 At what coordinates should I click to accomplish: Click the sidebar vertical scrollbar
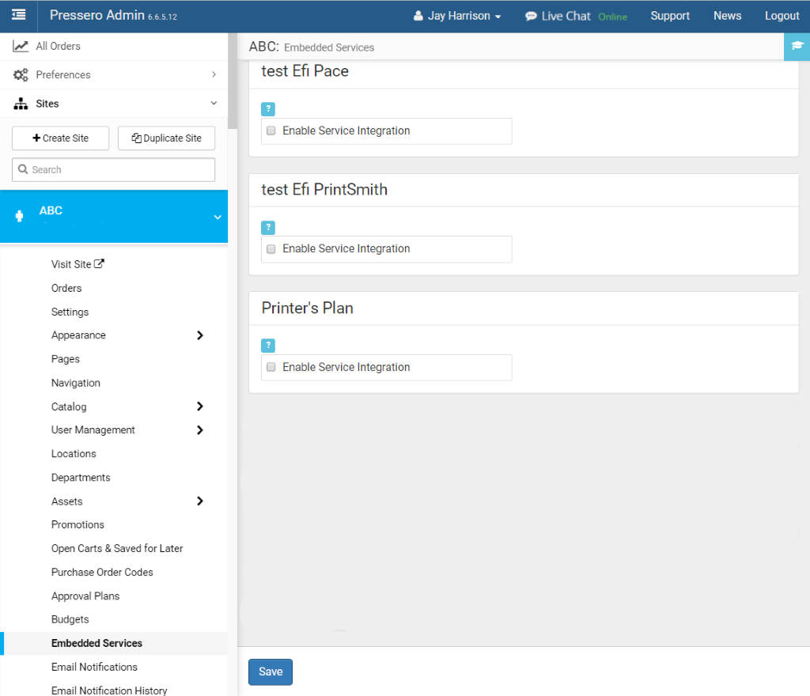[233, 81]
